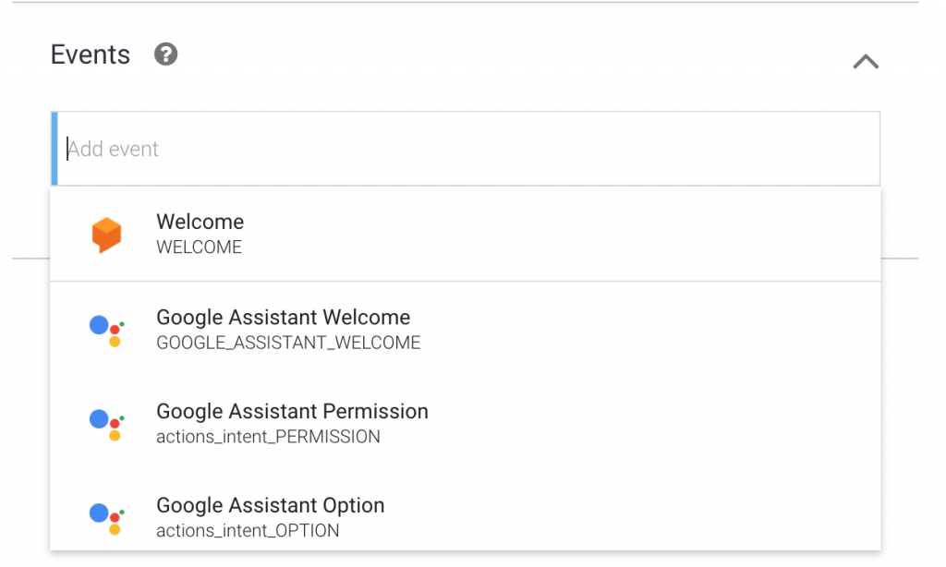946x567 pixels.
Task: Click the uppercase WELCOME event ID text
Action: (x=199, y=247)
